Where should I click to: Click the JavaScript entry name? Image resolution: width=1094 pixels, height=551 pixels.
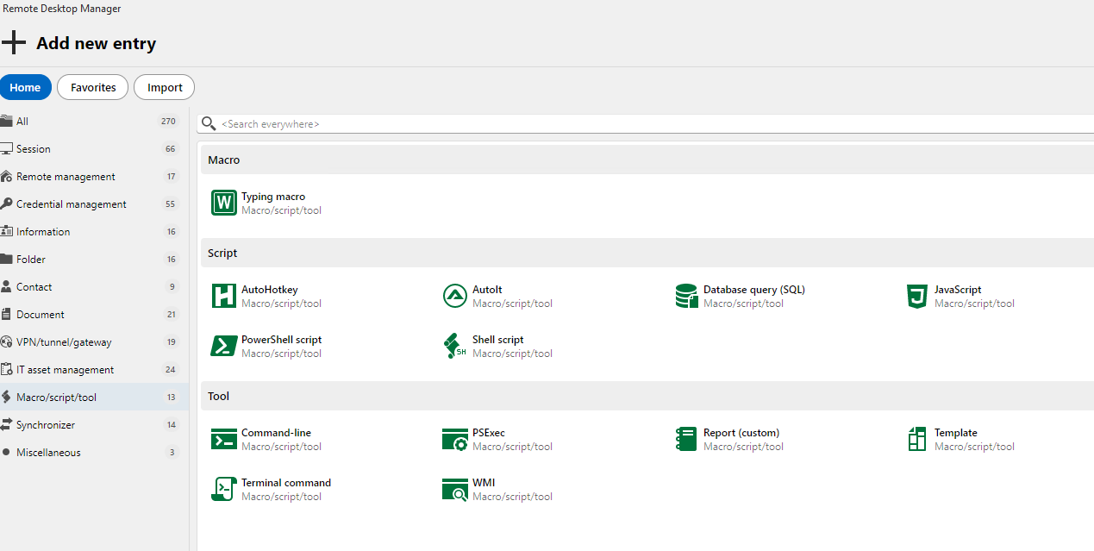tap(958, 290)
